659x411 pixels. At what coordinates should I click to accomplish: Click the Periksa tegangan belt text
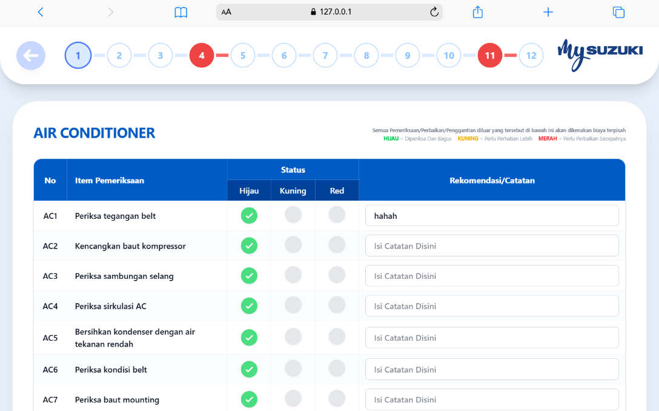click(x=115, y=216)
